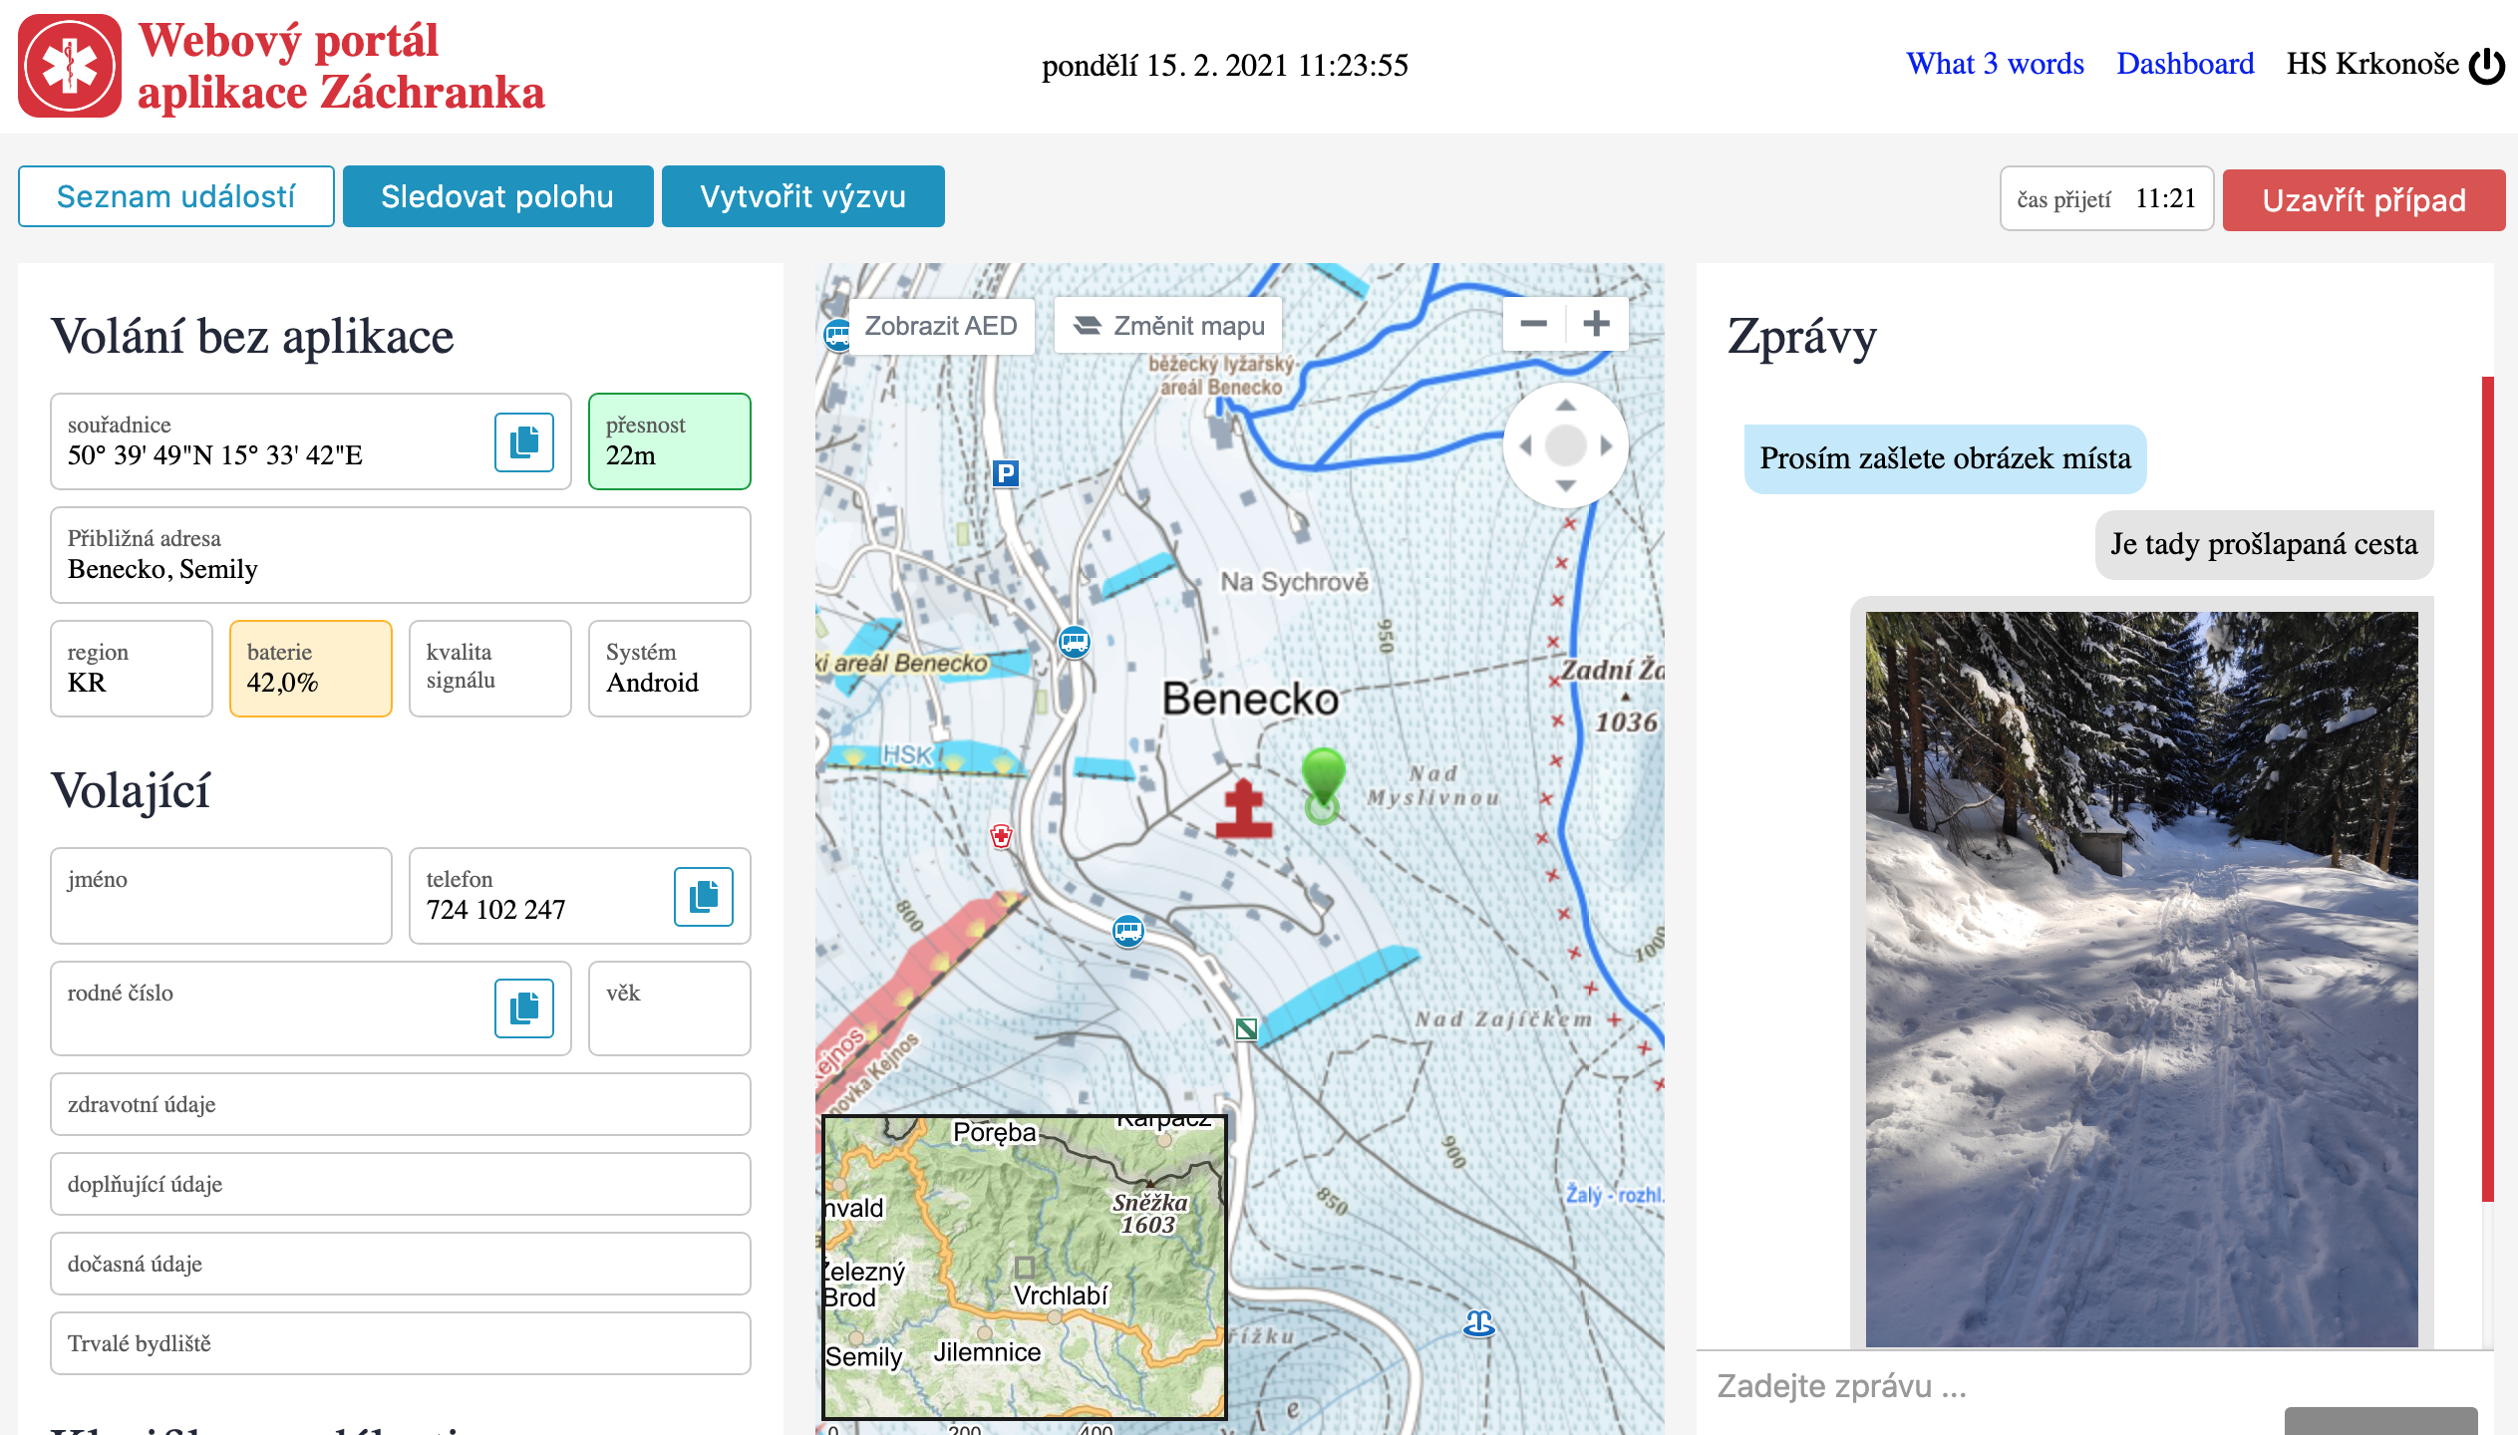Click the přesnost 22m box
2518x1435 pixels.
coord(670,441)
